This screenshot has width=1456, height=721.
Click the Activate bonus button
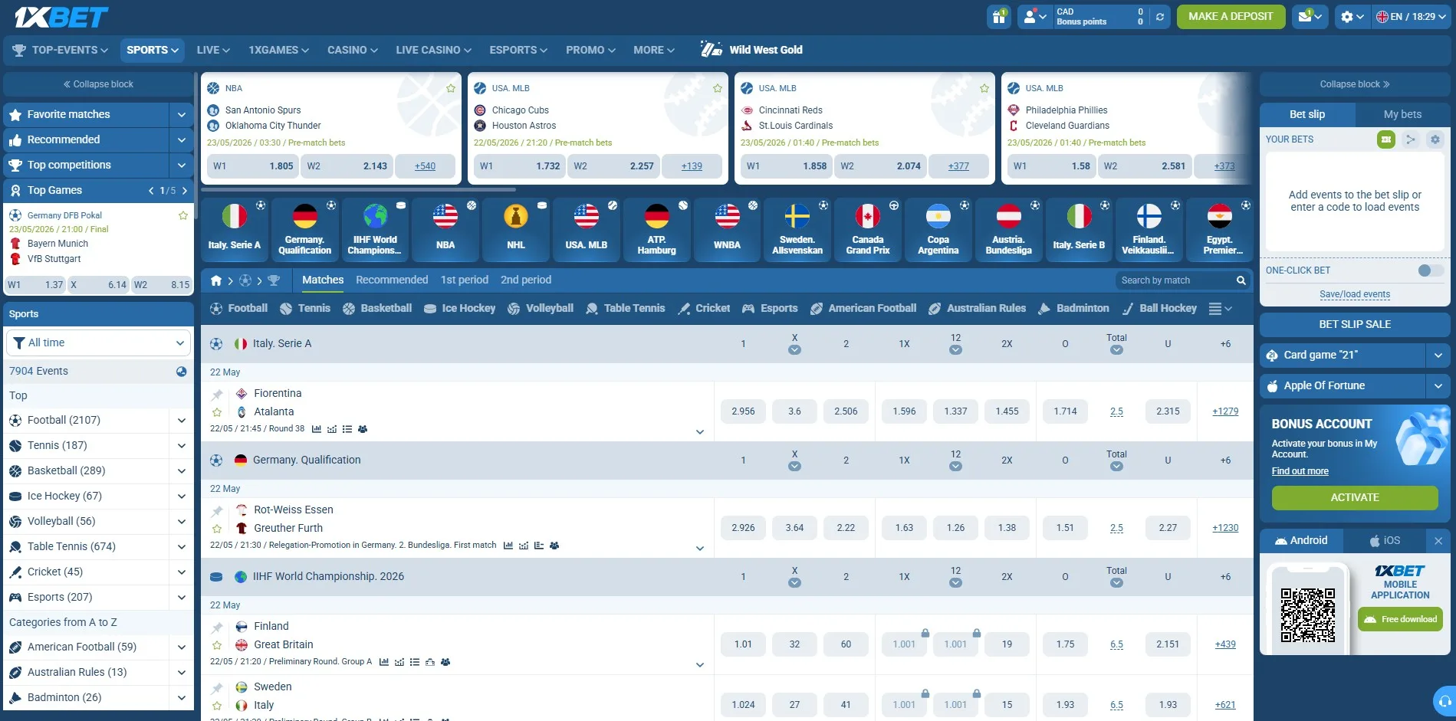[1354, 498]
